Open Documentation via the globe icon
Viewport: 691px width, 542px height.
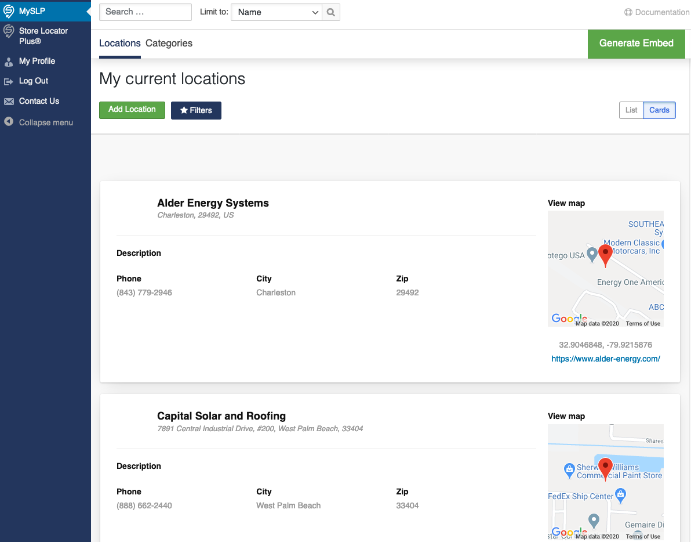628,12
